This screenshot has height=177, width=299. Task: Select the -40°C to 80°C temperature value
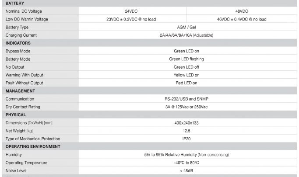click(186, 163)
